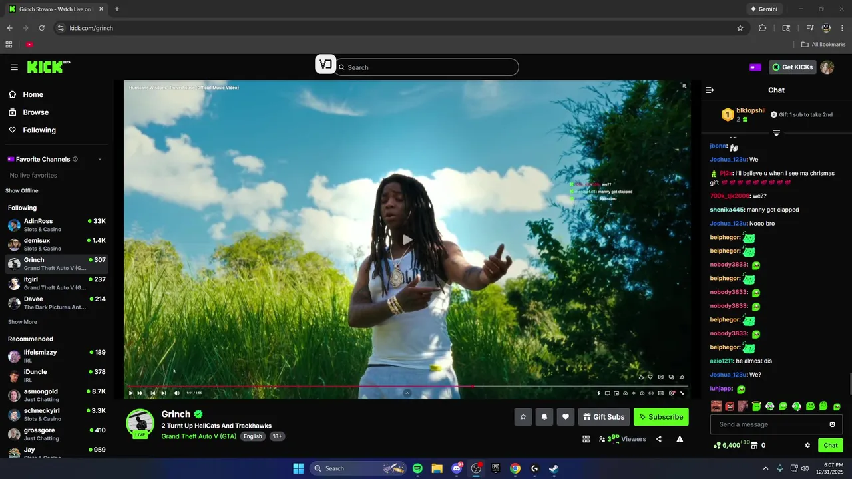The height and width of the screenshot is (479, 852).
Task: Select the angry red face emote
Action: click(730, 406)
